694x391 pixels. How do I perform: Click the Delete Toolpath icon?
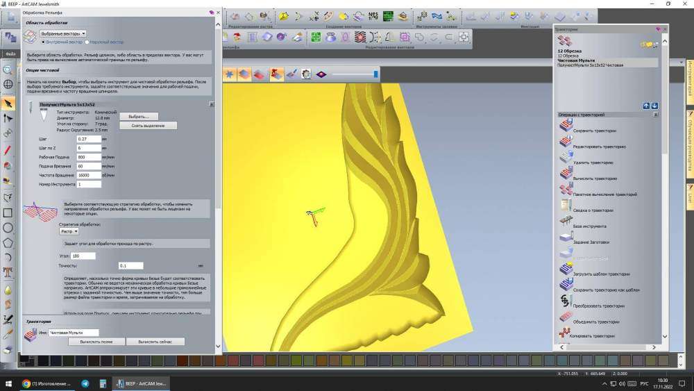[566, 162]
